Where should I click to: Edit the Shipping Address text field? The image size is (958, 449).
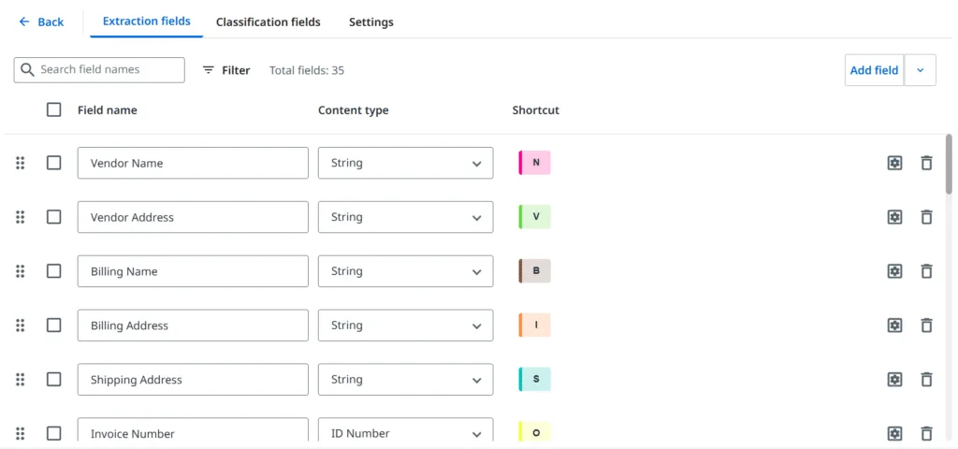[x=193, y=380]
